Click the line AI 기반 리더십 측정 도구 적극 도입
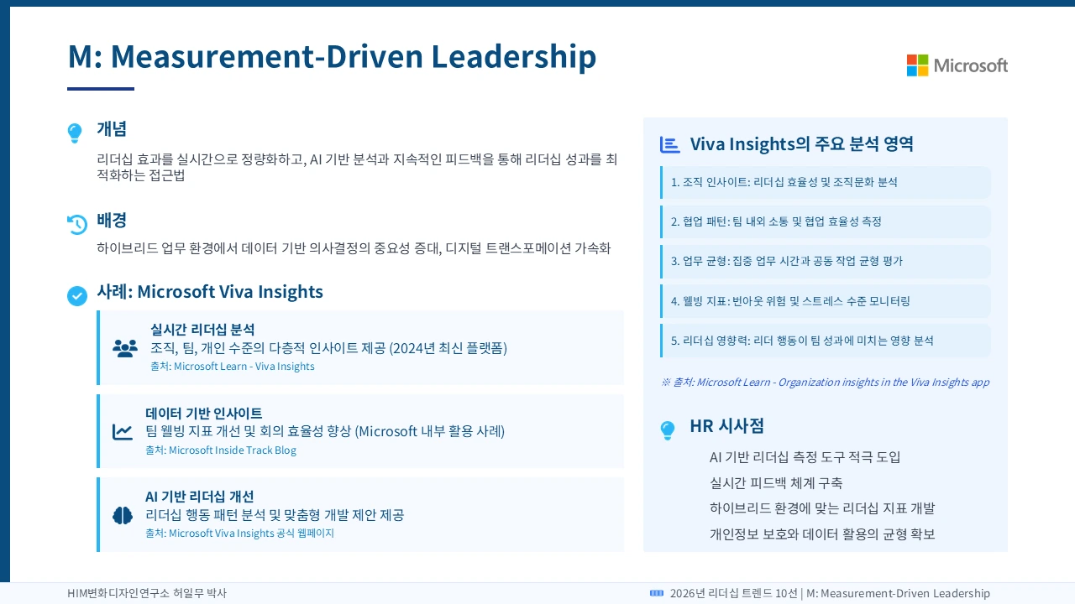This screenshot has width=1075, height=604. point(805,457)
